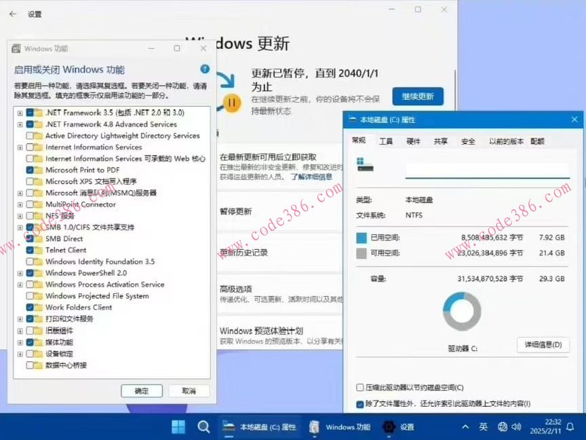Screen dimensions: 586x440
Task: Click the folder icon beside Telnet Client
Action: [38, 250]
